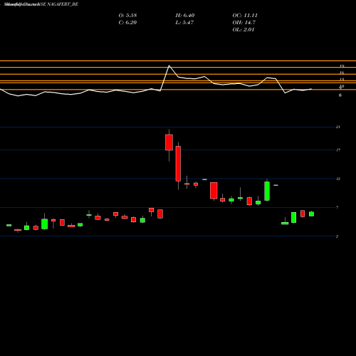Click the 2 price axis label
The image size is (356, 356).
337,236
